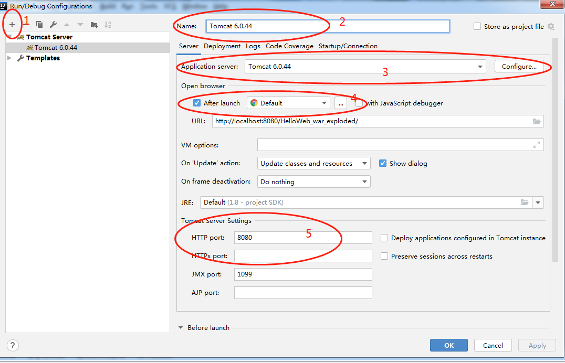
Task: Select Templates in the tree
Action: point(43,58)
